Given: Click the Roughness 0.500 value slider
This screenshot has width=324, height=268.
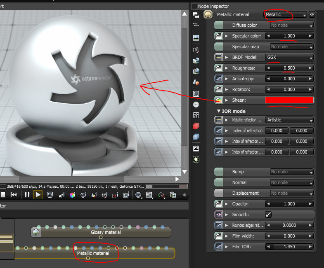Looking at the screenshot, I should 289,68.
